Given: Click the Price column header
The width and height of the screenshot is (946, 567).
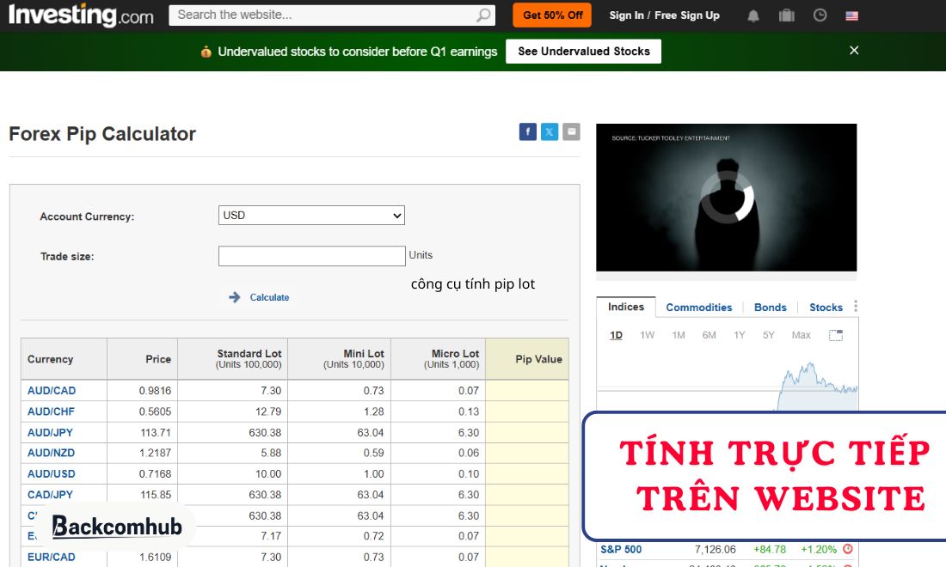Looking at the screenshot, I should [143, 359].
